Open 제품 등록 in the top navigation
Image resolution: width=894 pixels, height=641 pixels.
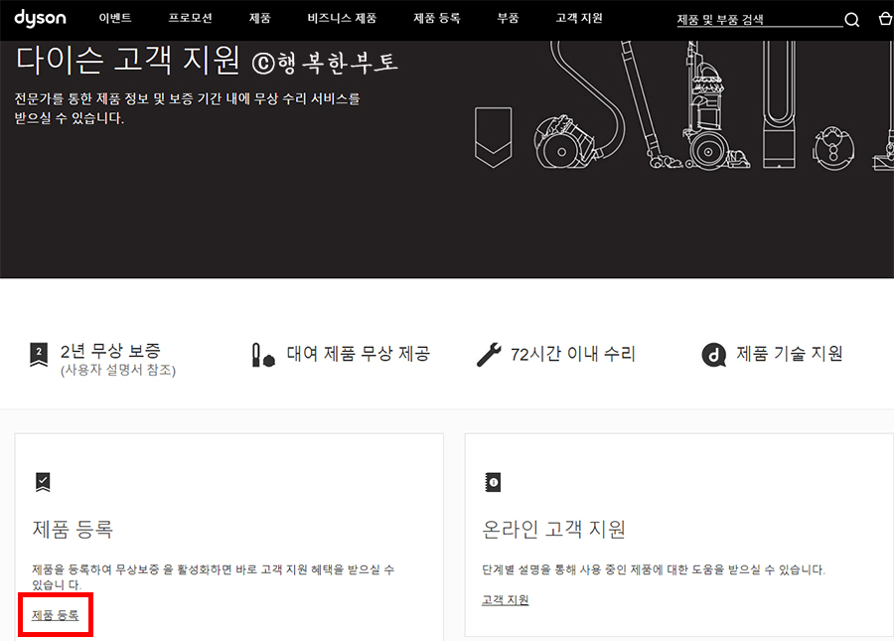437,18
